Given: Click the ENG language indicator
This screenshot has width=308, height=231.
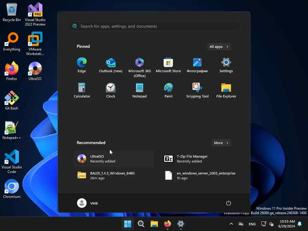Looking at the screenshot, I should (252, 224).
